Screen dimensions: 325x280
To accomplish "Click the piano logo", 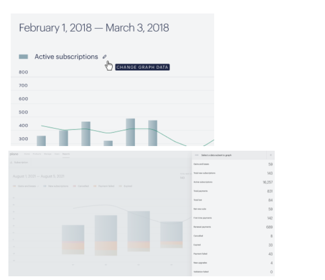I will tap(14, 154).
